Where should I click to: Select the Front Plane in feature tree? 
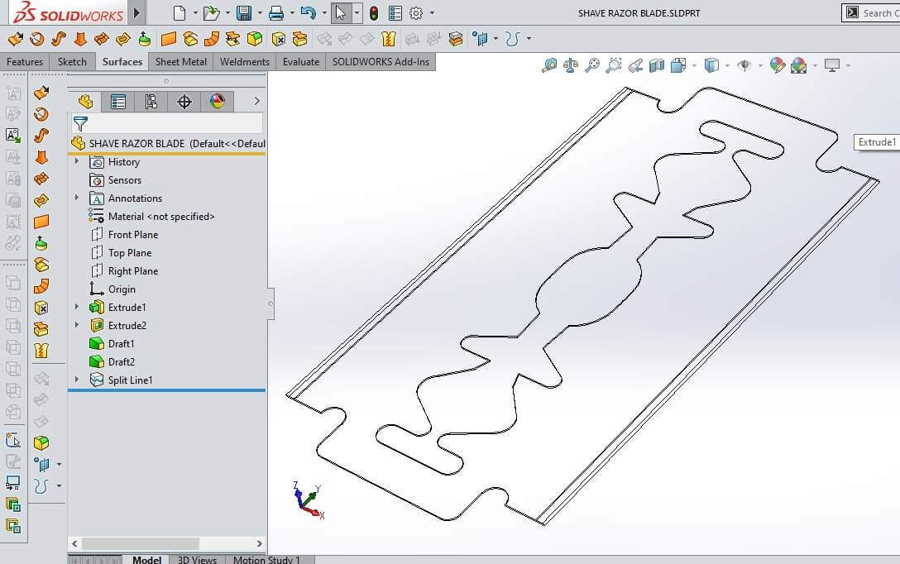132,235
